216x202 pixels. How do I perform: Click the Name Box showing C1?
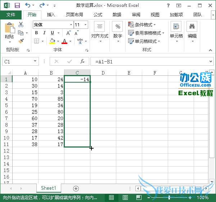click(x=17, y=62)
